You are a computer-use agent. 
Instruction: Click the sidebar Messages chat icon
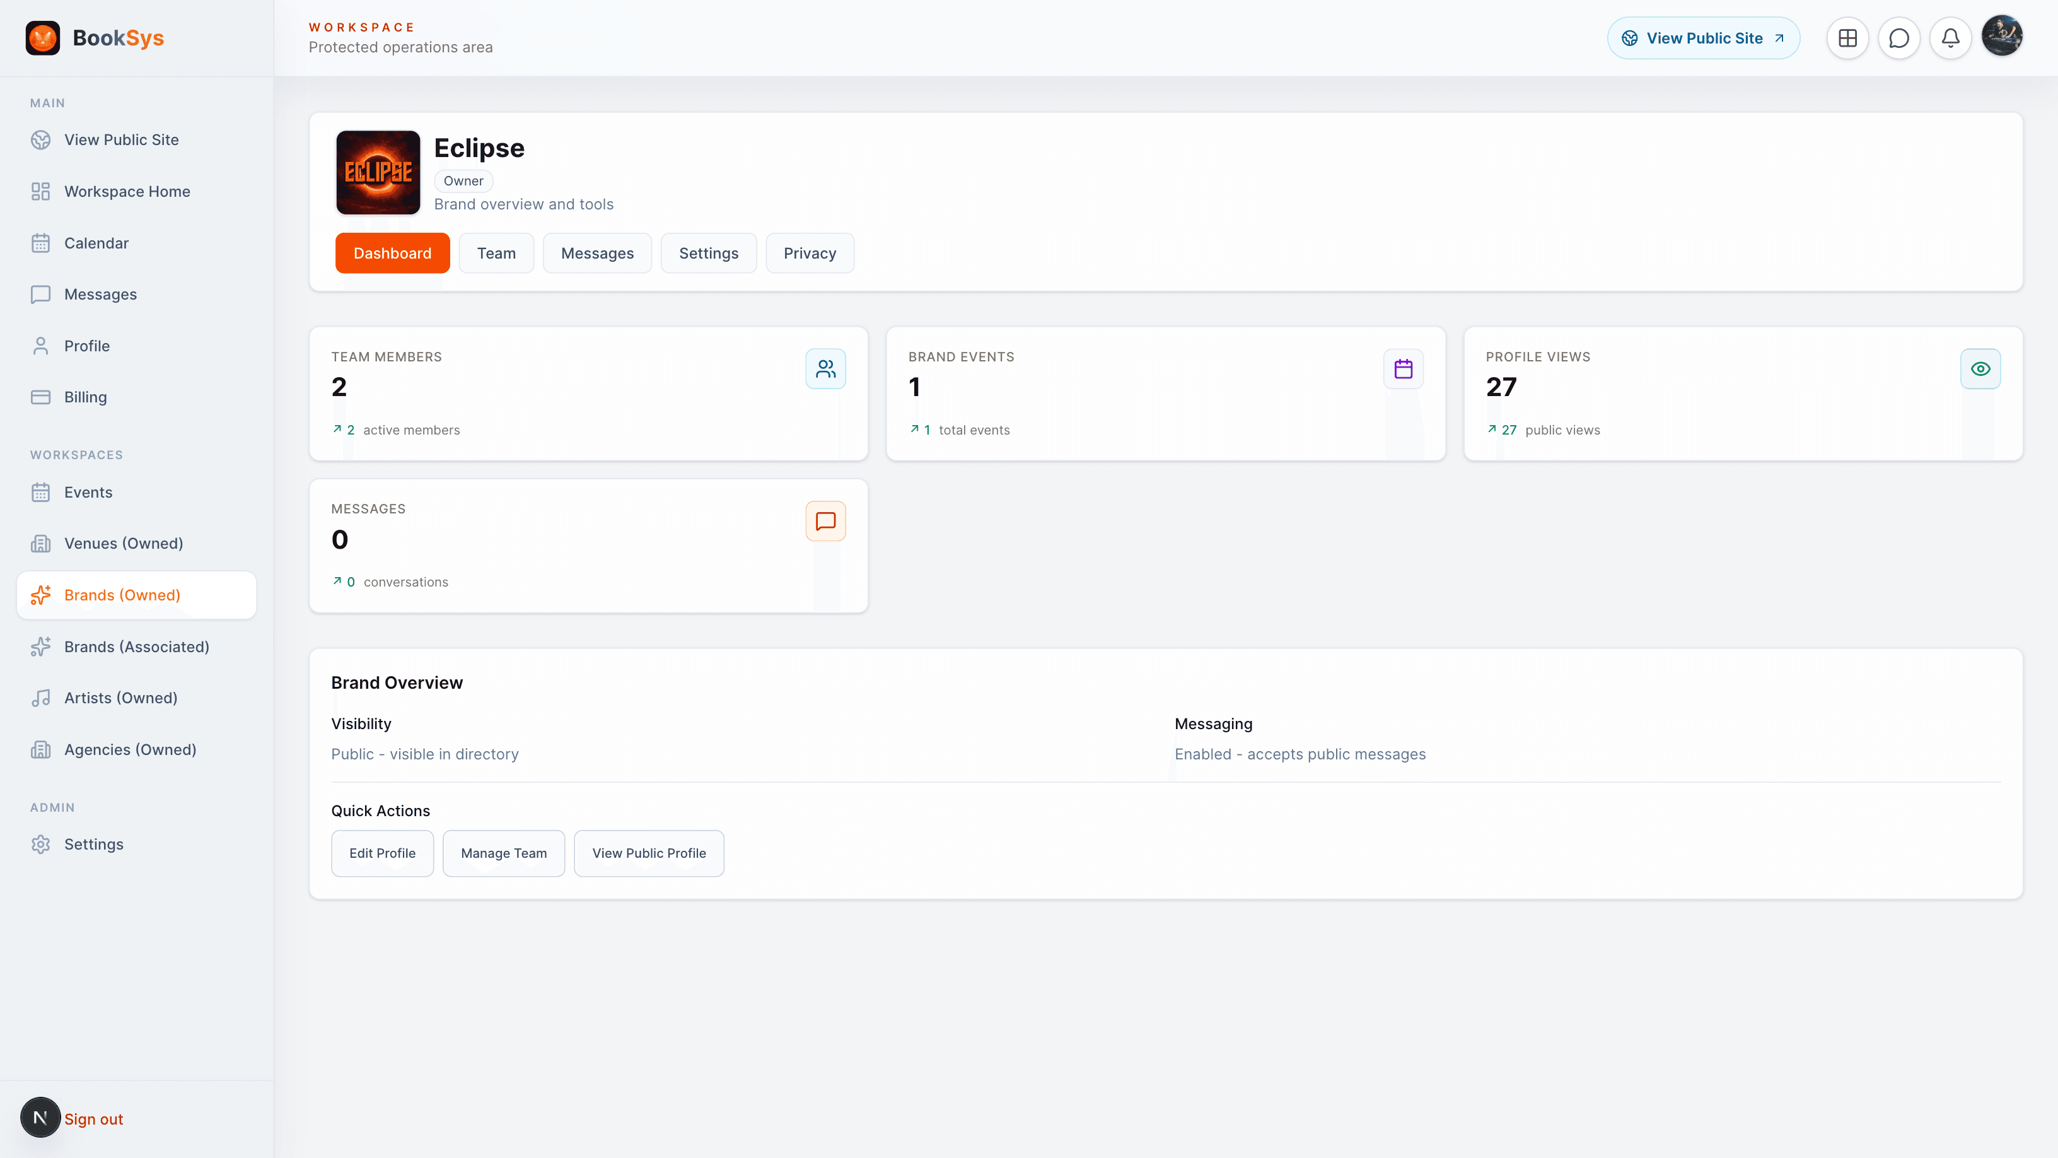[x=41, y=294]
